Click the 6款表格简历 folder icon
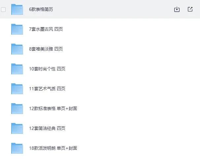 (17, 10)
